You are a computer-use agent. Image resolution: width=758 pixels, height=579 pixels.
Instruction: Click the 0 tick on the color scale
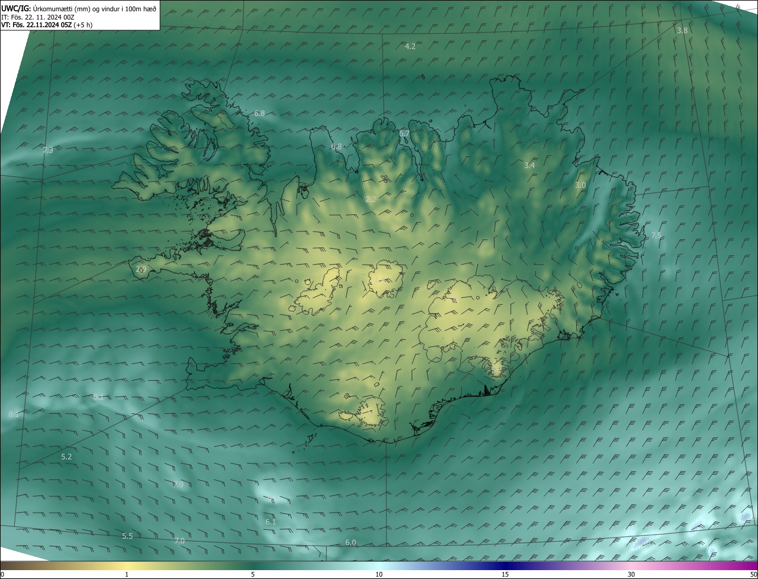(x=2, y=575)
